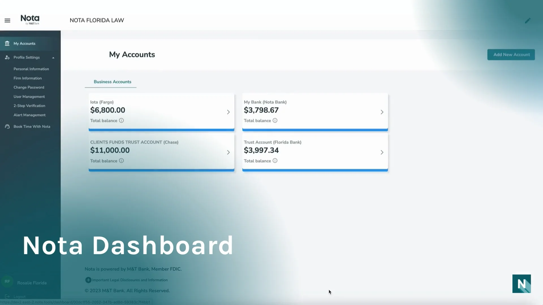Viewport: 543px width, 305px height.
Task: Open Personal Information settings
Action: coord(31,69)
